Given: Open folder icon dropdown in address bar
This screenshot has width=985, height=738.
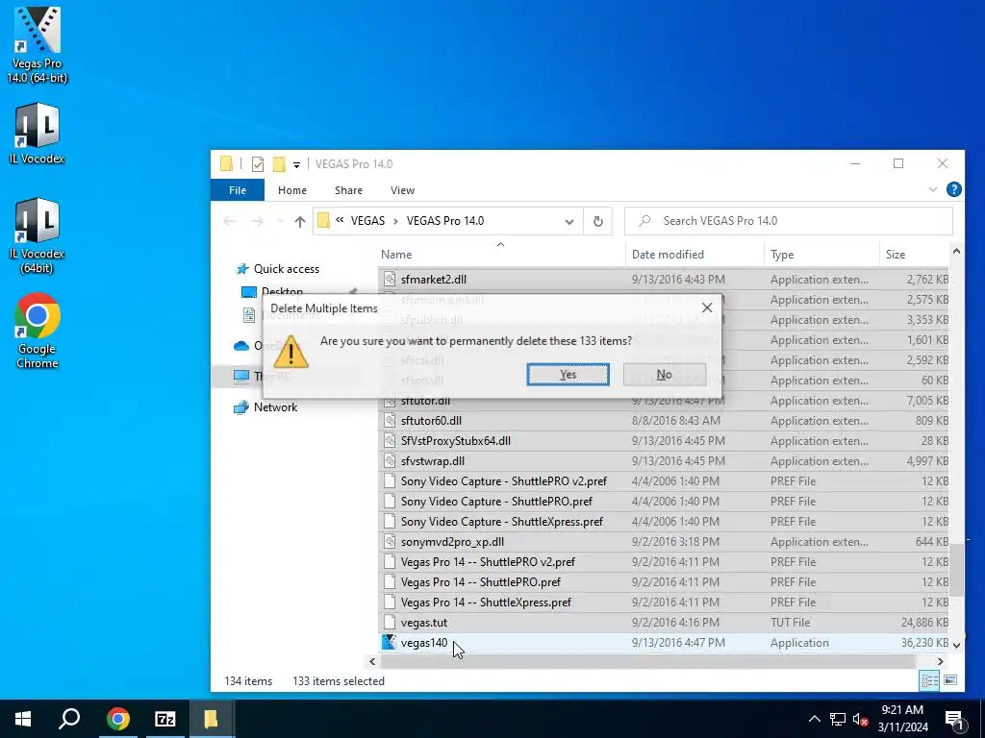Looking at the screenshot, I should pyautogui.click(x=323, y=221).
